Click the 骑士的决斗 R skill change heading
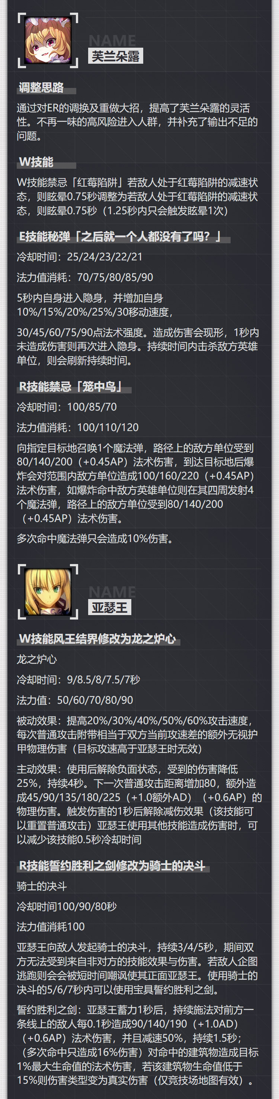This screenshot has width=279, height=1099. point(112,866)
